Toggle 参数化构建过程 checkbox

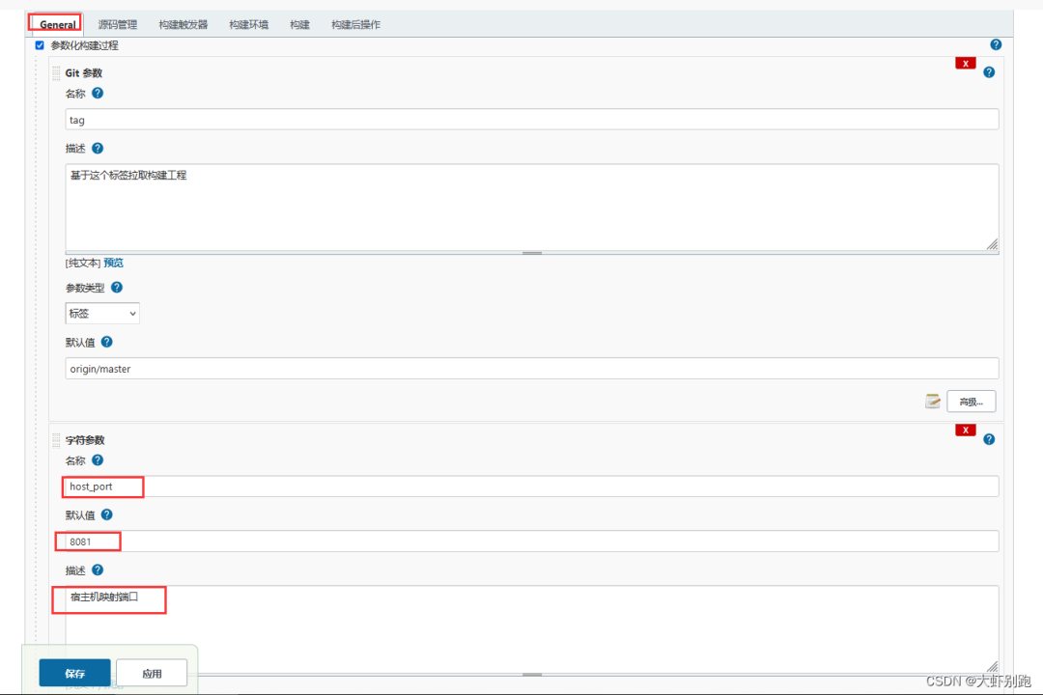[40, 45]
